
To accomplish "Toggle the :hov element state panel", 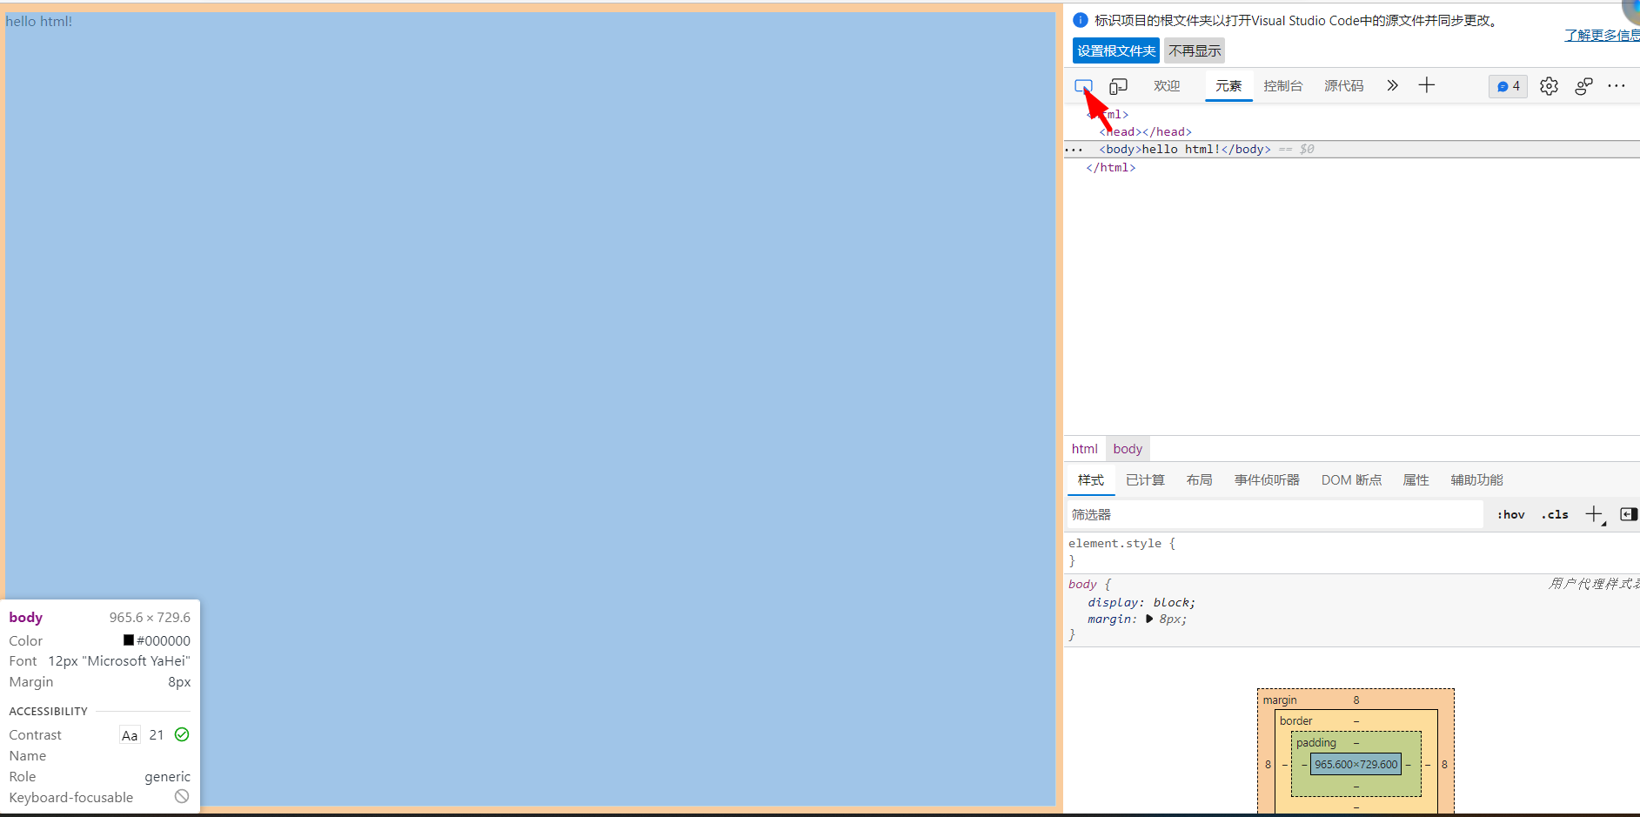I will click(1511, 514).
